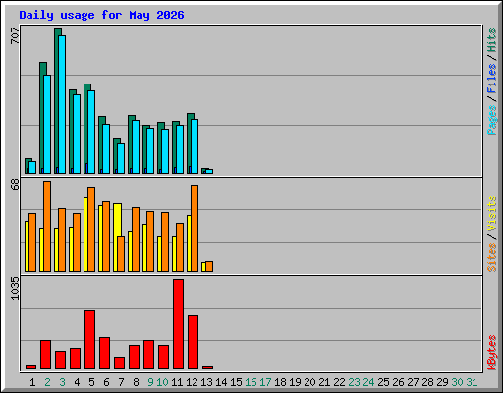Screen dimensions: 503x393
Task: Click day 21 on the x-axis
Action: pyautogui.click(x=324, y=382)
